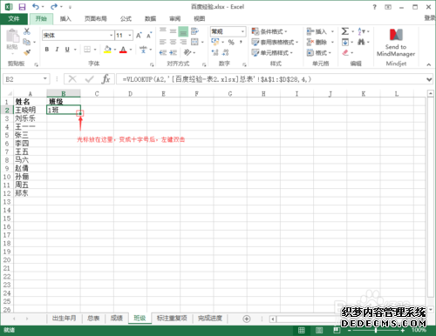Increase indent in alignment group
This screenshot has width=436, height=336.
(x=174, y=52)
